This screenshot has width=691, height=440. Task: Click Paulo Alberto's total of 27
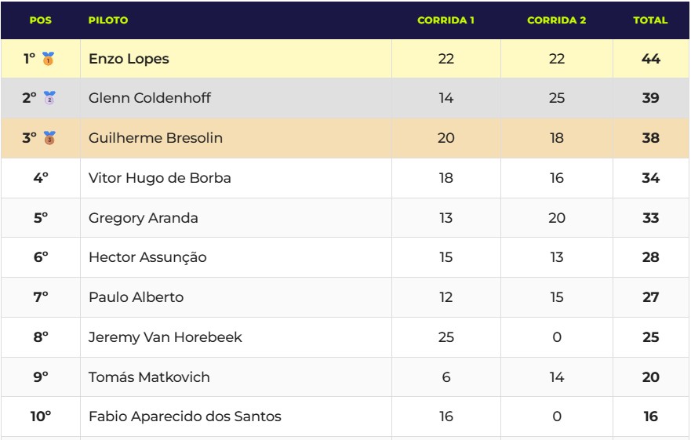(x=650, y=297)
